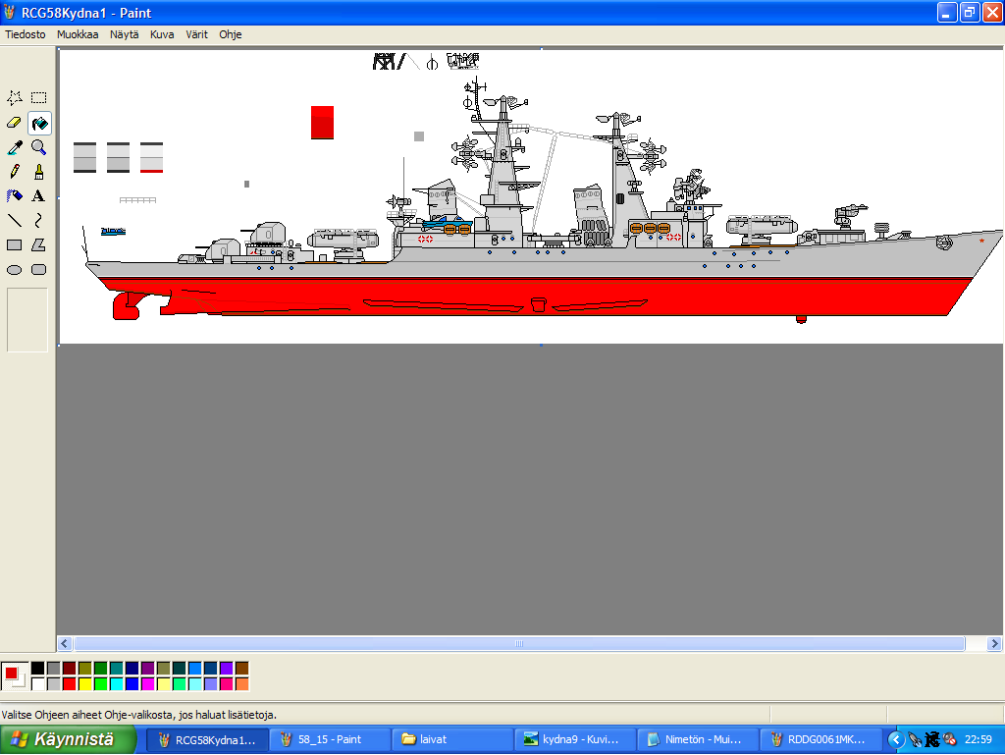Select the Airbrush spray can tool
Viewport: 1005px width, 755px height.
[15, 196]
